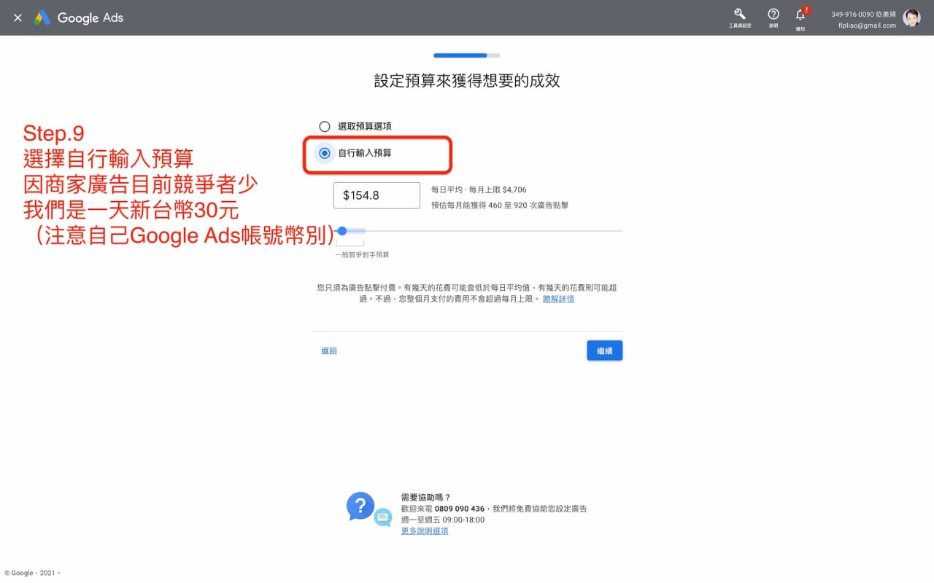Click the © Google 2021 footer text

33,573
